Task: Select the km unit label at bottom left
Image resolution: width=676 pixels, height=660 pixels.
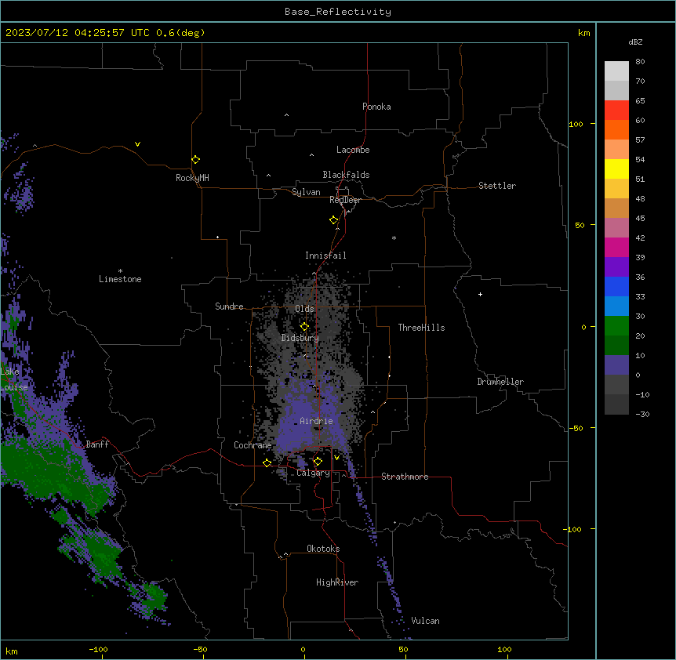Action: 12,651
